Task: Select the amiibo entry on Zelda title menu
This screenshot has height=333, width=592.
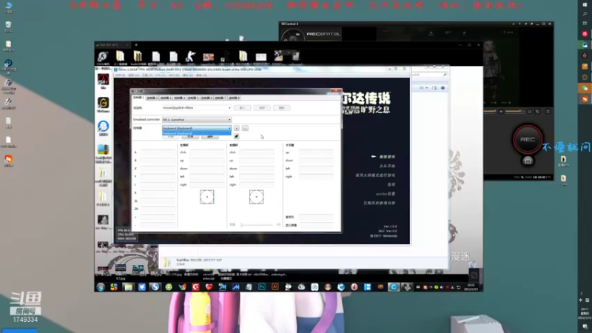Action: click(385, 194)
